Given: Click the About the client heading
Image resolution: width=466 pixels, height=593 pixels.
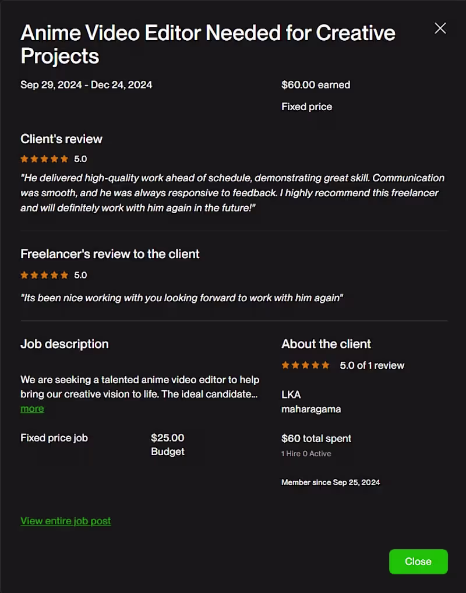Looking at the screenshot, I should (326, 344).
